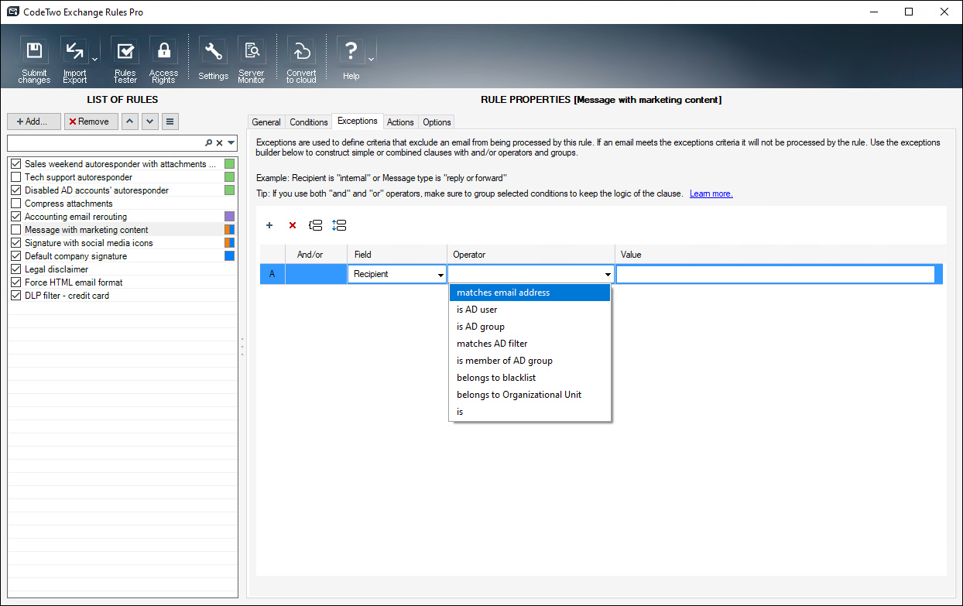Click the rules search input field

pos(105,143)
